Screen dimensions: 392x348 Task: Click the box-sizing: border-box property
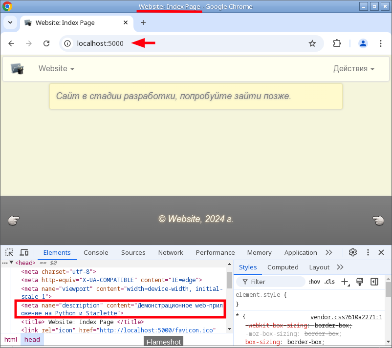click(x=284, y=342)
